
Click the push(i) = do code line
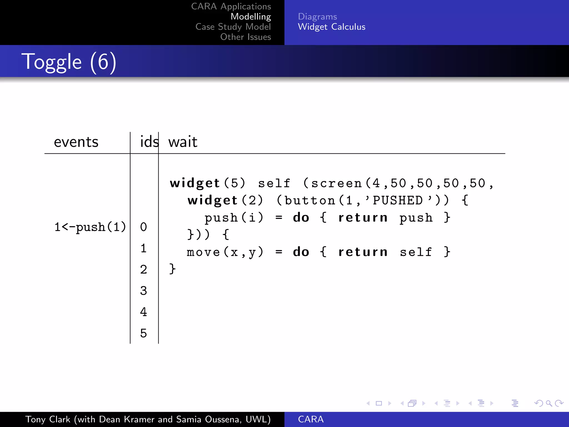point(327,218)
